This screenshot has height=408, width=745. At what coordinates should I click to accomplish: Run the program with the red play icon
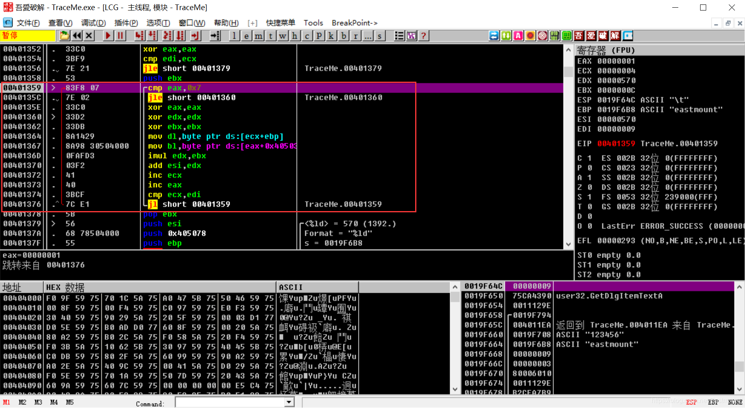(108, 36)
